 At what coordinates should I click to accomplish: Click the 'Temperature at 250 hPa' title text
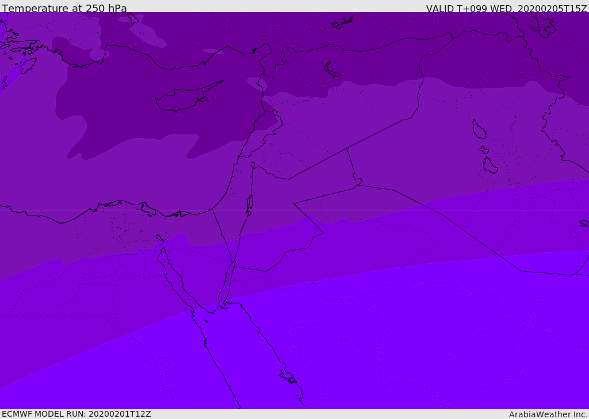64,8
